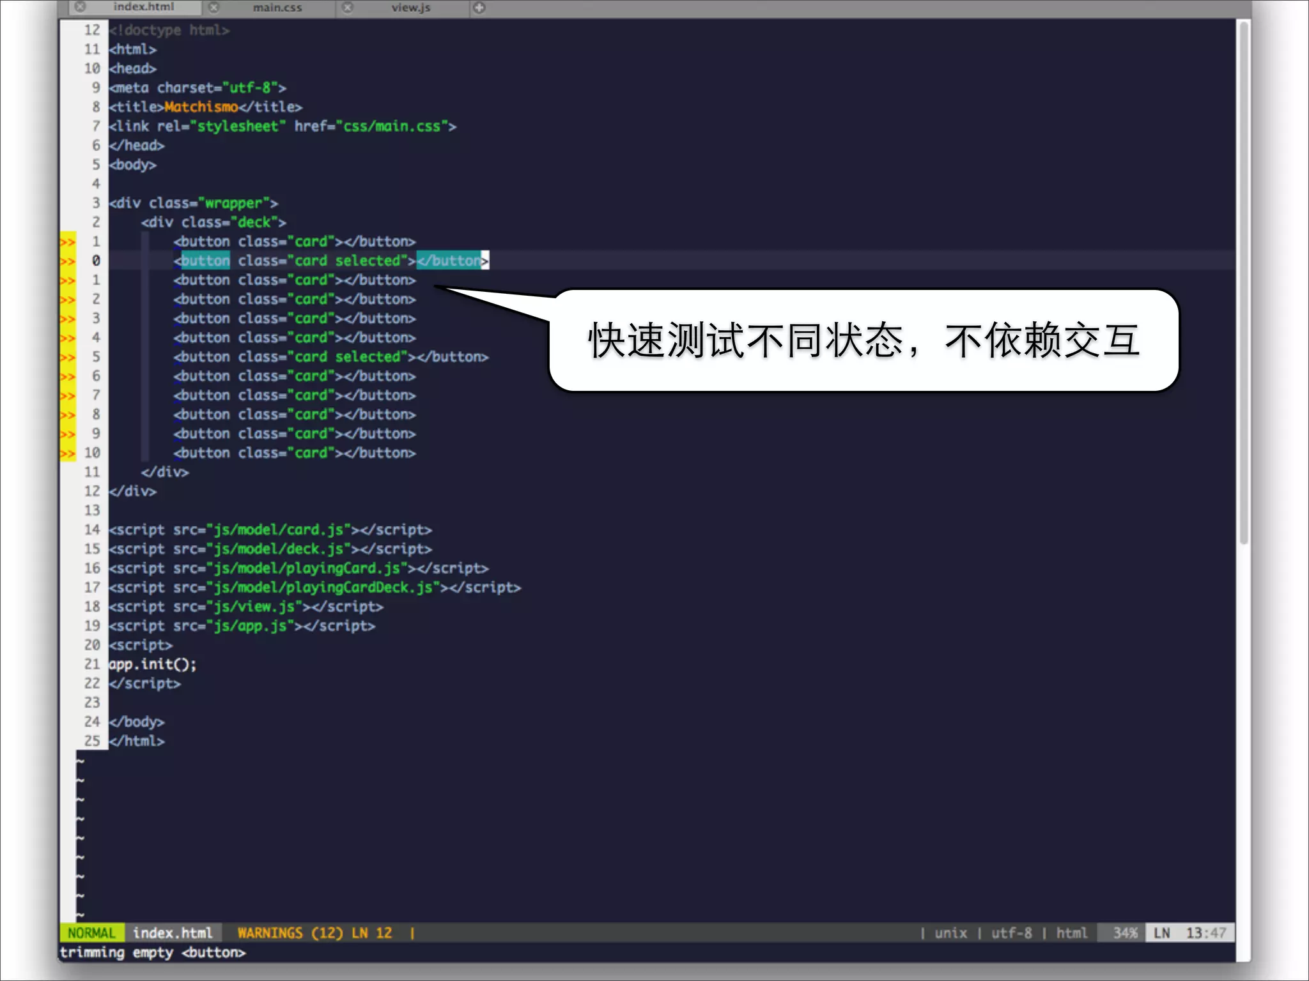The height and width of the screenshot is (981, 1309).
Task: Click the warning sign beside relative line 5 below cursor
Action: tap(67, 358)
